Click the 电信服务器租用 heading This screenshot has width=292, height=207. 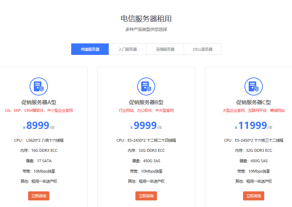coord(146,19)
